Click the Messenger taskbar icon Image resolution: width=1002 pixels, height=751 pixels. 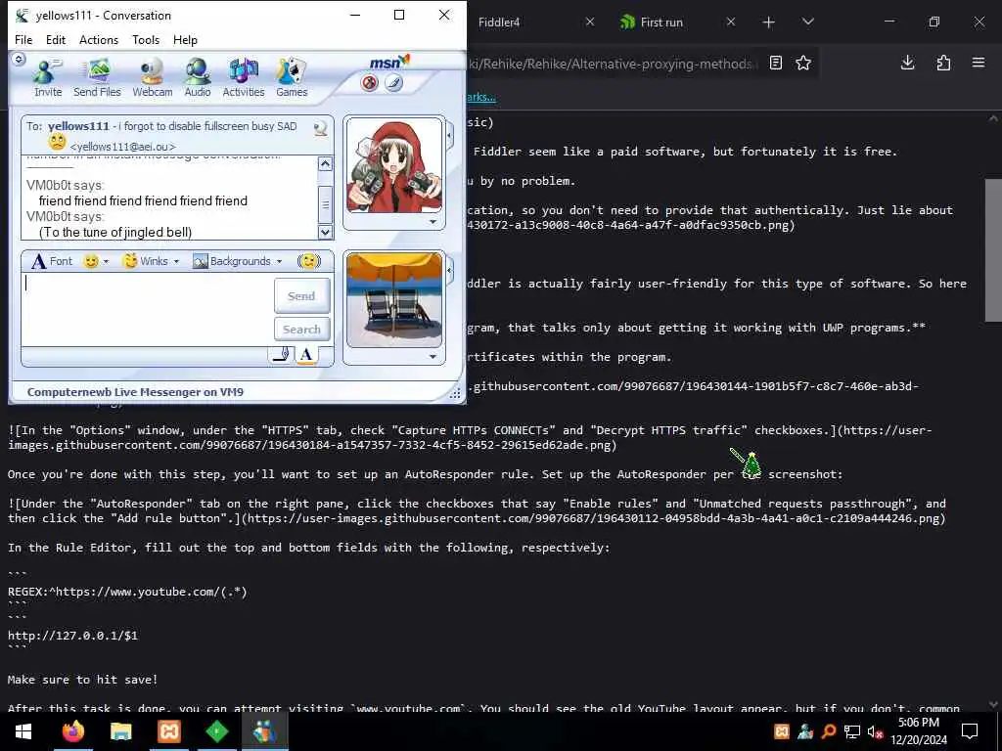264,731
